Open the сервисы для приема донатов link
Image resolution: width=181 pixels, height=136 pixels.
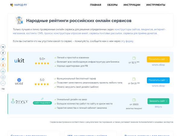coord(140,33)
